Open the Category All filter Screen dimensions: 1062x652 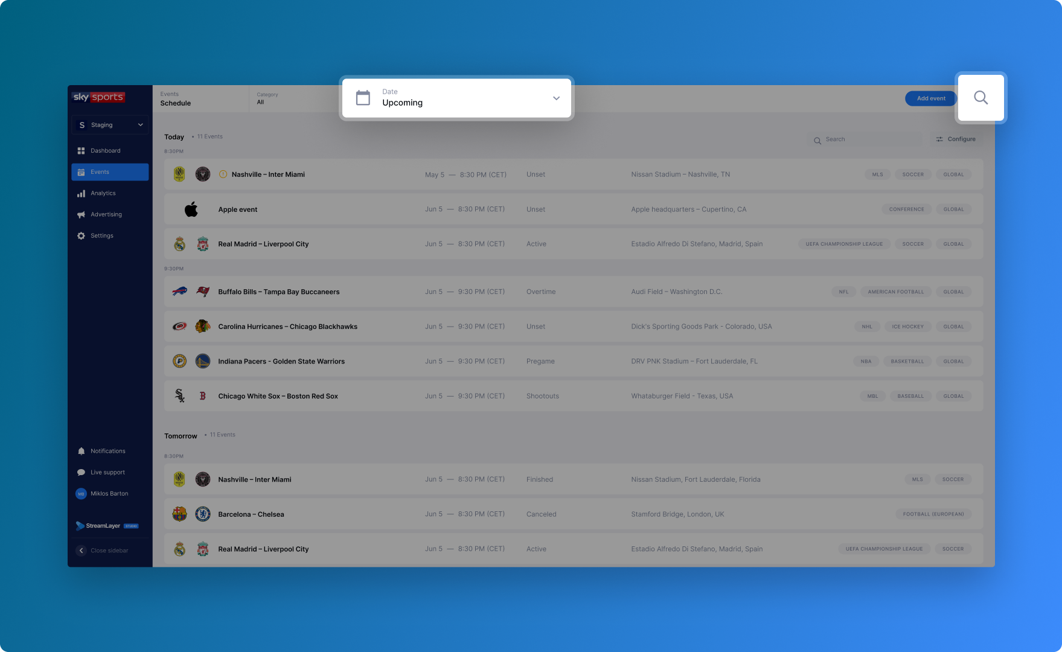293,98
